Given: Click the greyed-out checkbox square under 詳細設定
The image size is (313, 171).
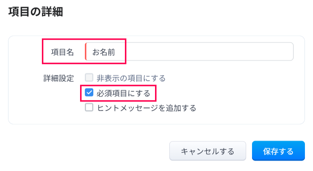Looking at the screenshot, I should [x=89, y=78].
